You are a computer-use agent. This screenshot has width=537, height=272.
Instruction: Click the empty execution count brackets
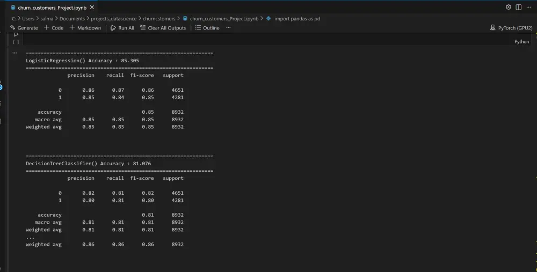(16, 42)
